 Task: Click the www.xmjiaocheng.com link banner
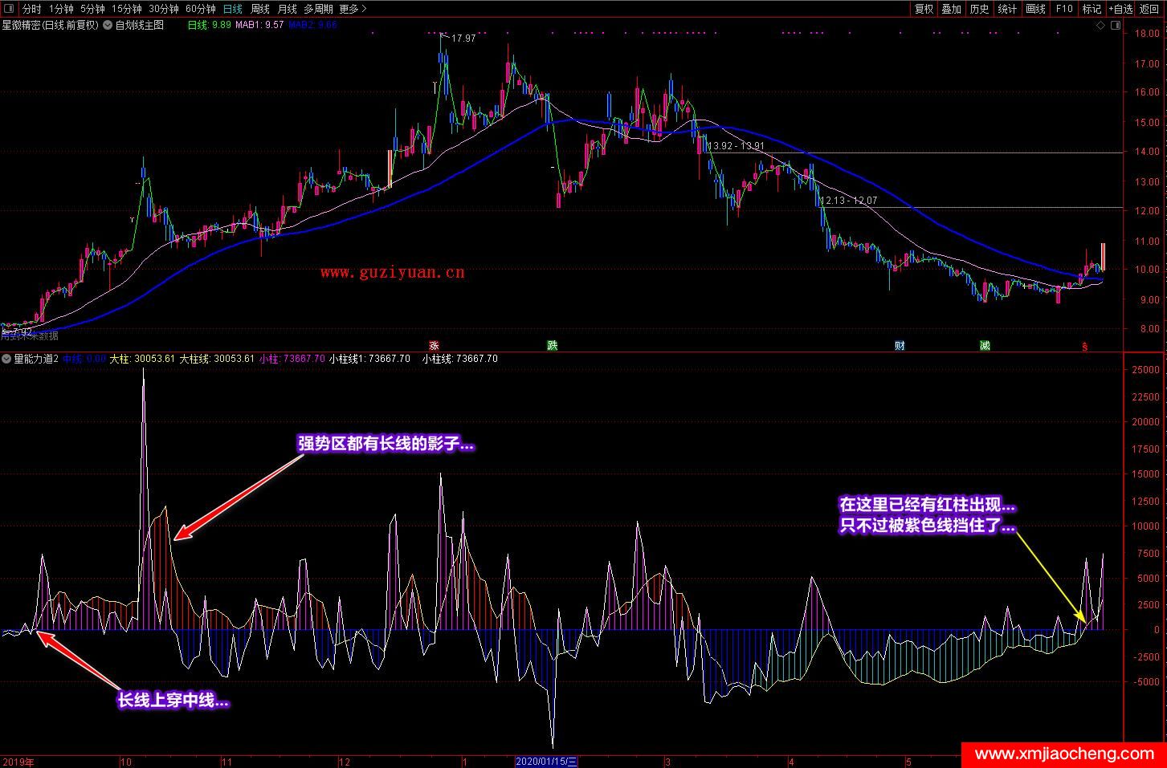click(x=1063, y=754)
